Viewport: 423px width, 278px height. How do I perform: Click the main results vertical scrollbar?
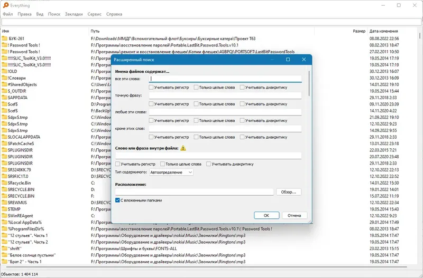(420, 36)
